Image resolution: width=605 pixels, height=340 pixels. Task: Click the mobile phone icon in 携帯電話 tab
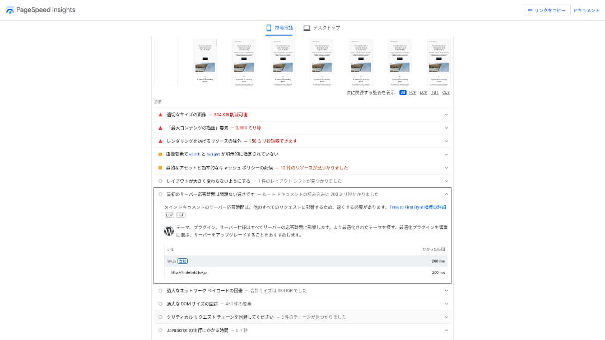(x=269, y=27)
